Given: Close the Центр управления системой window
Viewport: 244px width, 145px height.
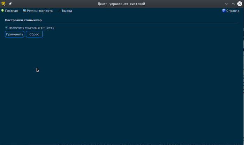Looking at the screenshot, I should pos(240,4).
